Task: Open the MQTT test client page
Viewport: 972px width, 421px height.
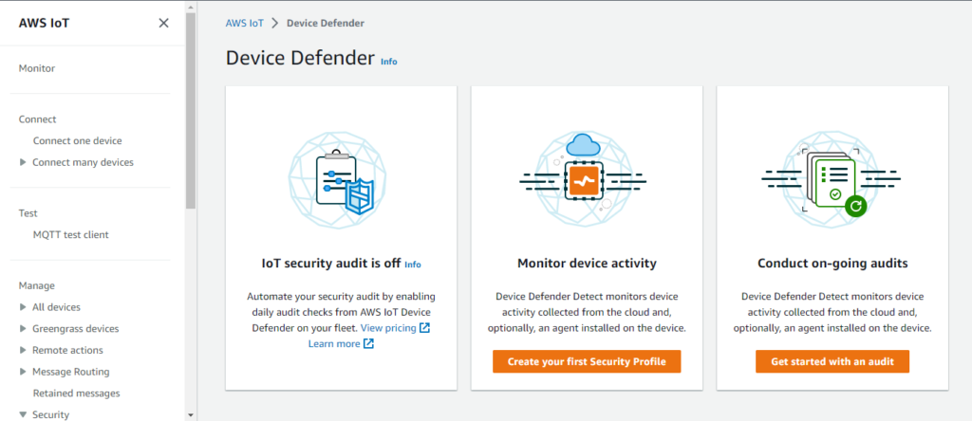Action: coord(70,234)
